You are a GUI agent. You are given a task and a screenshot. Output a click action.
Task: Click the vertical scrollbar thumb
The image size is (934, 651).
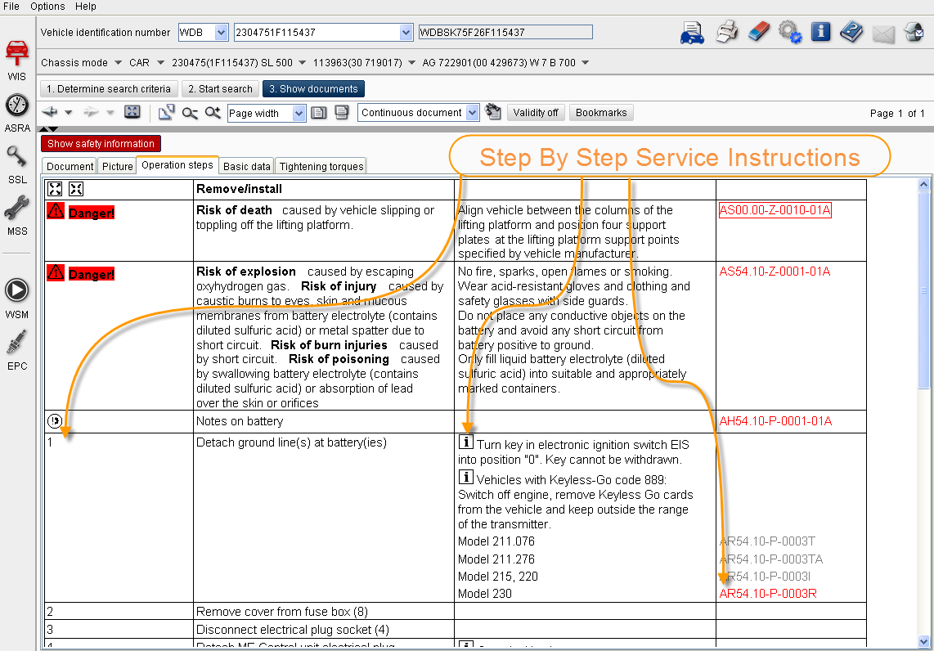click(924, 290)
